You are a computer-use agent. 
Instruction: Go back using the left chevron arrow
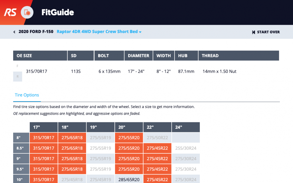pos(14,32)
